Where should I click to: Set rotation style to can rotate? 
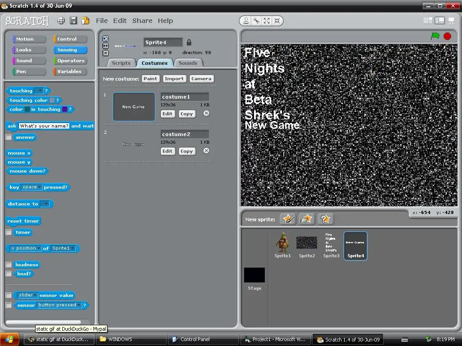coord(106,39)
